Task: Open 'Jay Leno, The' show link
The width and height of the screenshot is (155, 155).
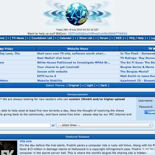Action: 10,53
